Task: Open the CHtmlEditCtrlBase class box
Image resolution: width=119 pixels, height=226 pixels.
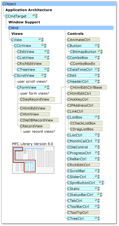Action: point(88,87)
